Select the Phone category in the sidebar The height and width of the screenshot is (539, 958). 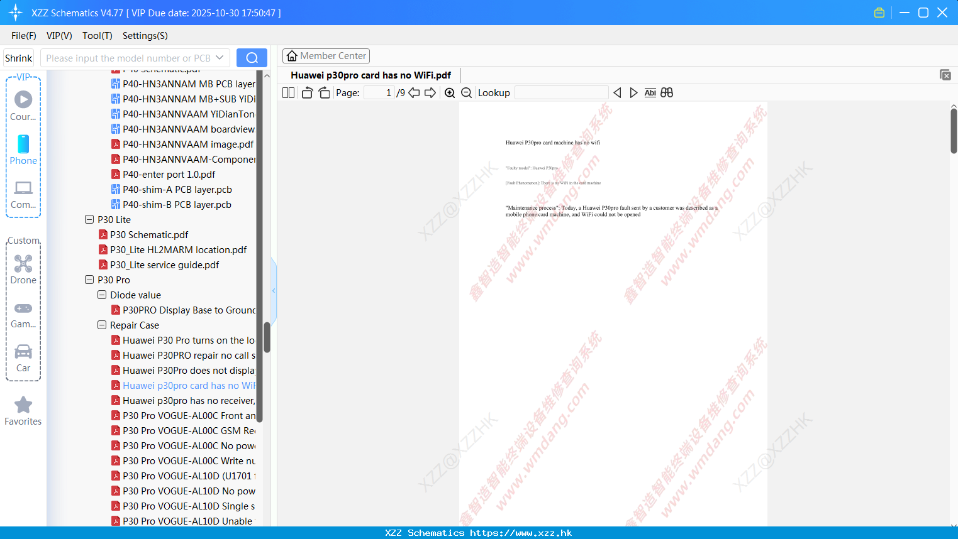pos(23,150)
